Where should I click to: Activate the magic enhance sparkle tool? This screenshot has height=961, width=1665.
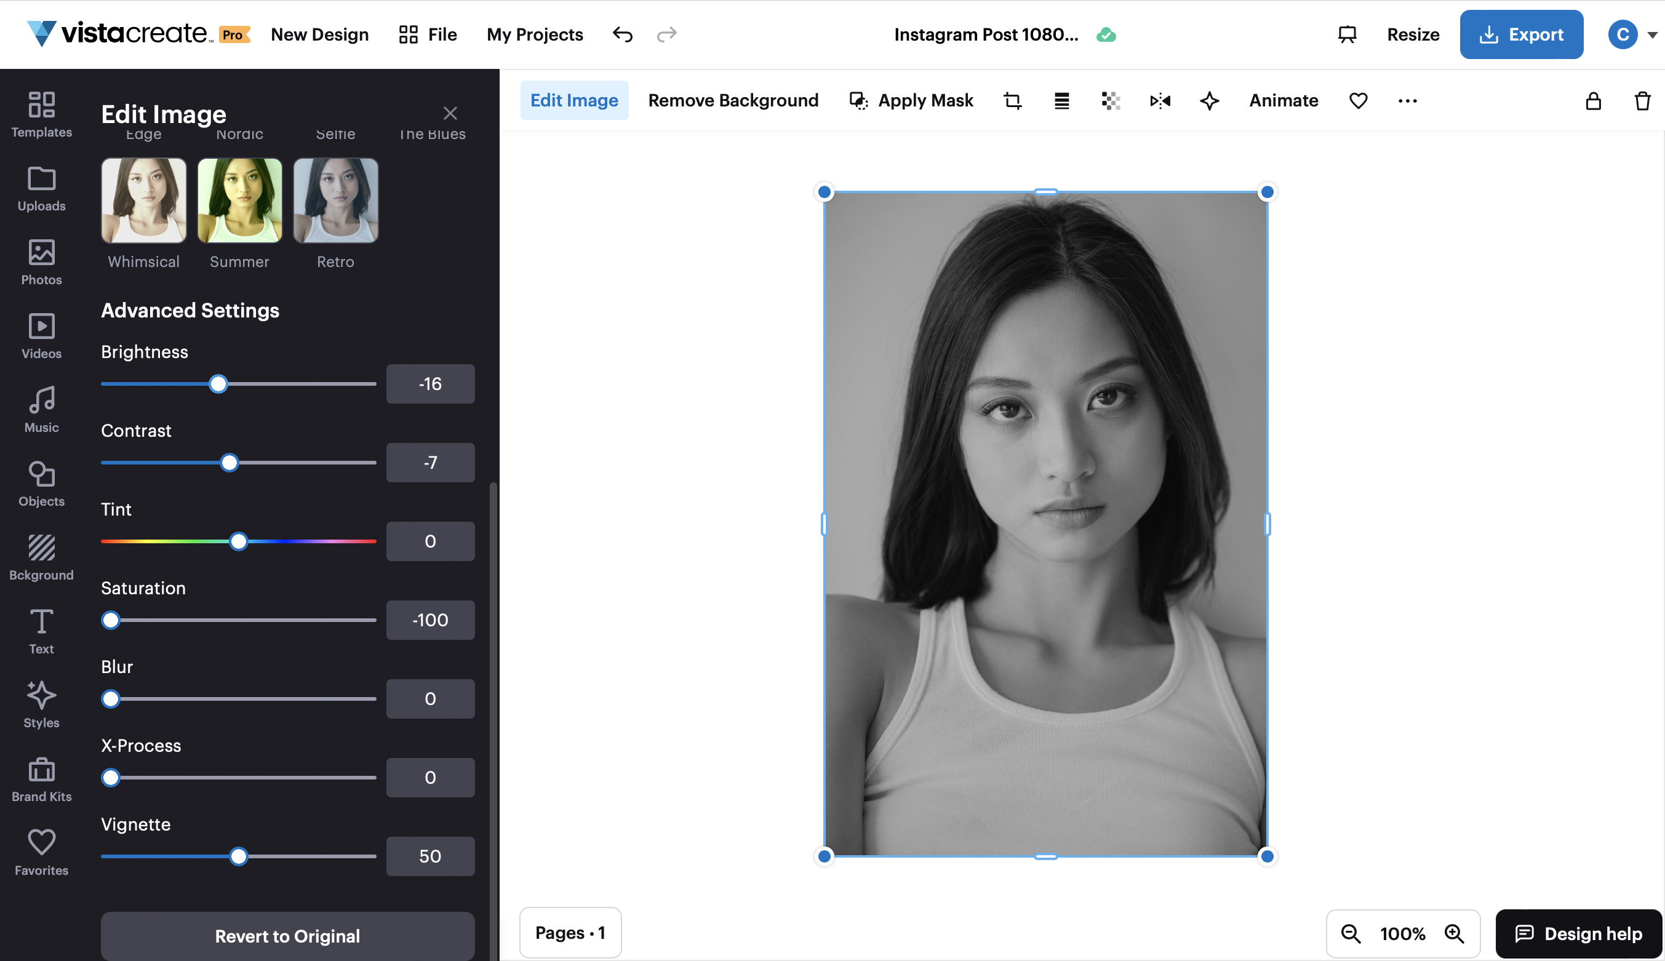pos(1209,100)
